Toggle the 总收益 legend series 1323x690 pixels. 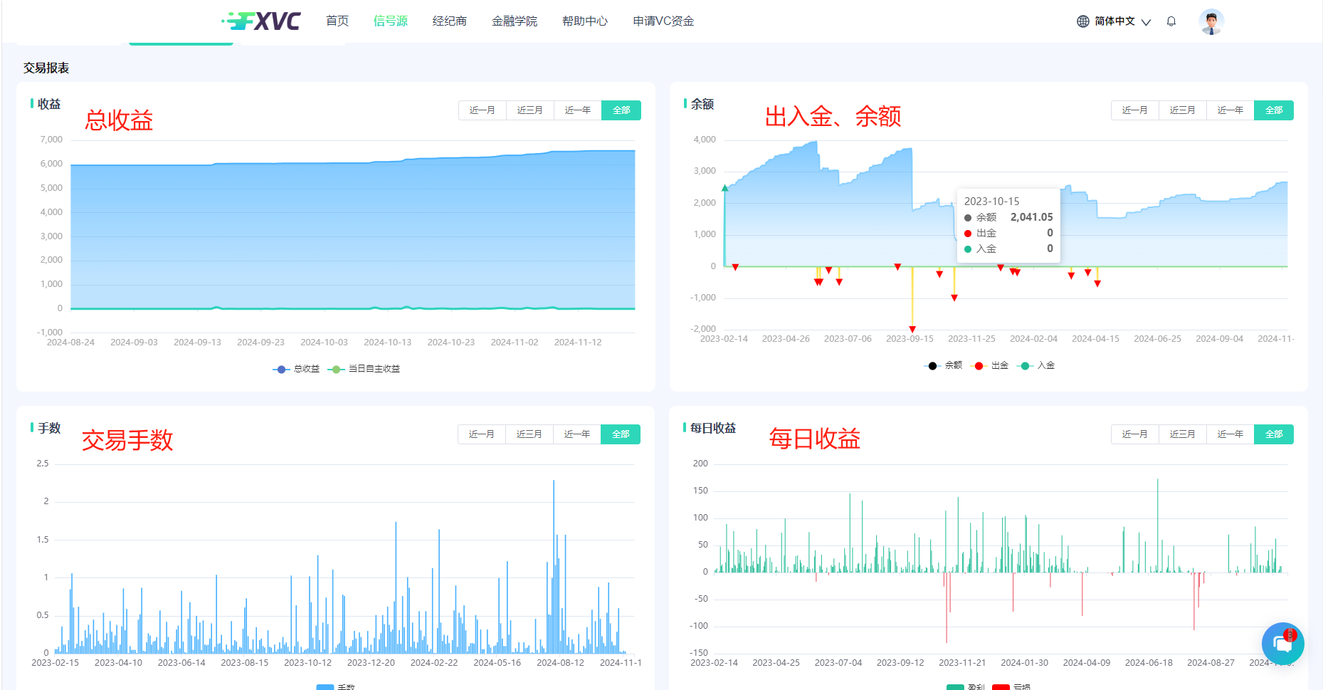297,369
